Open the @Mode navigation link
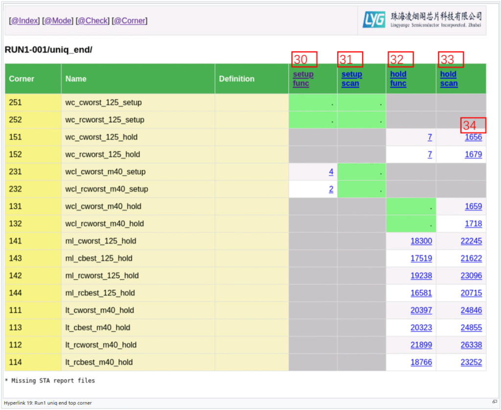 point(58,21)
